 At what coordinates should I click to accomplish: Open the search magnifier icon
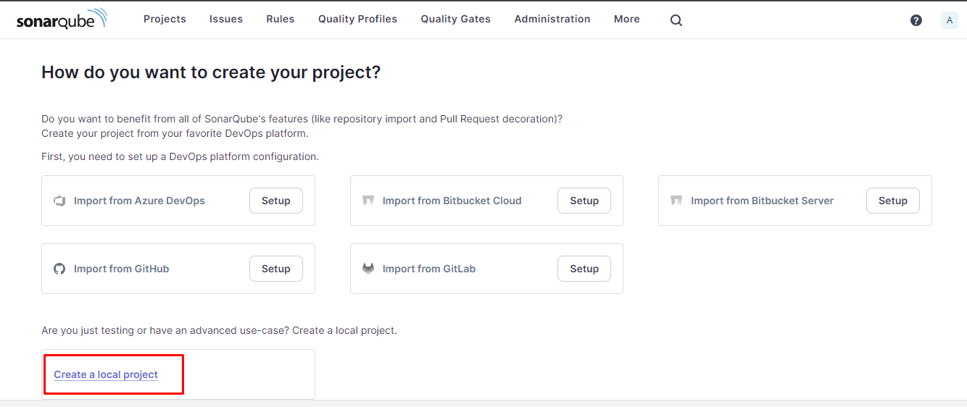676,20
